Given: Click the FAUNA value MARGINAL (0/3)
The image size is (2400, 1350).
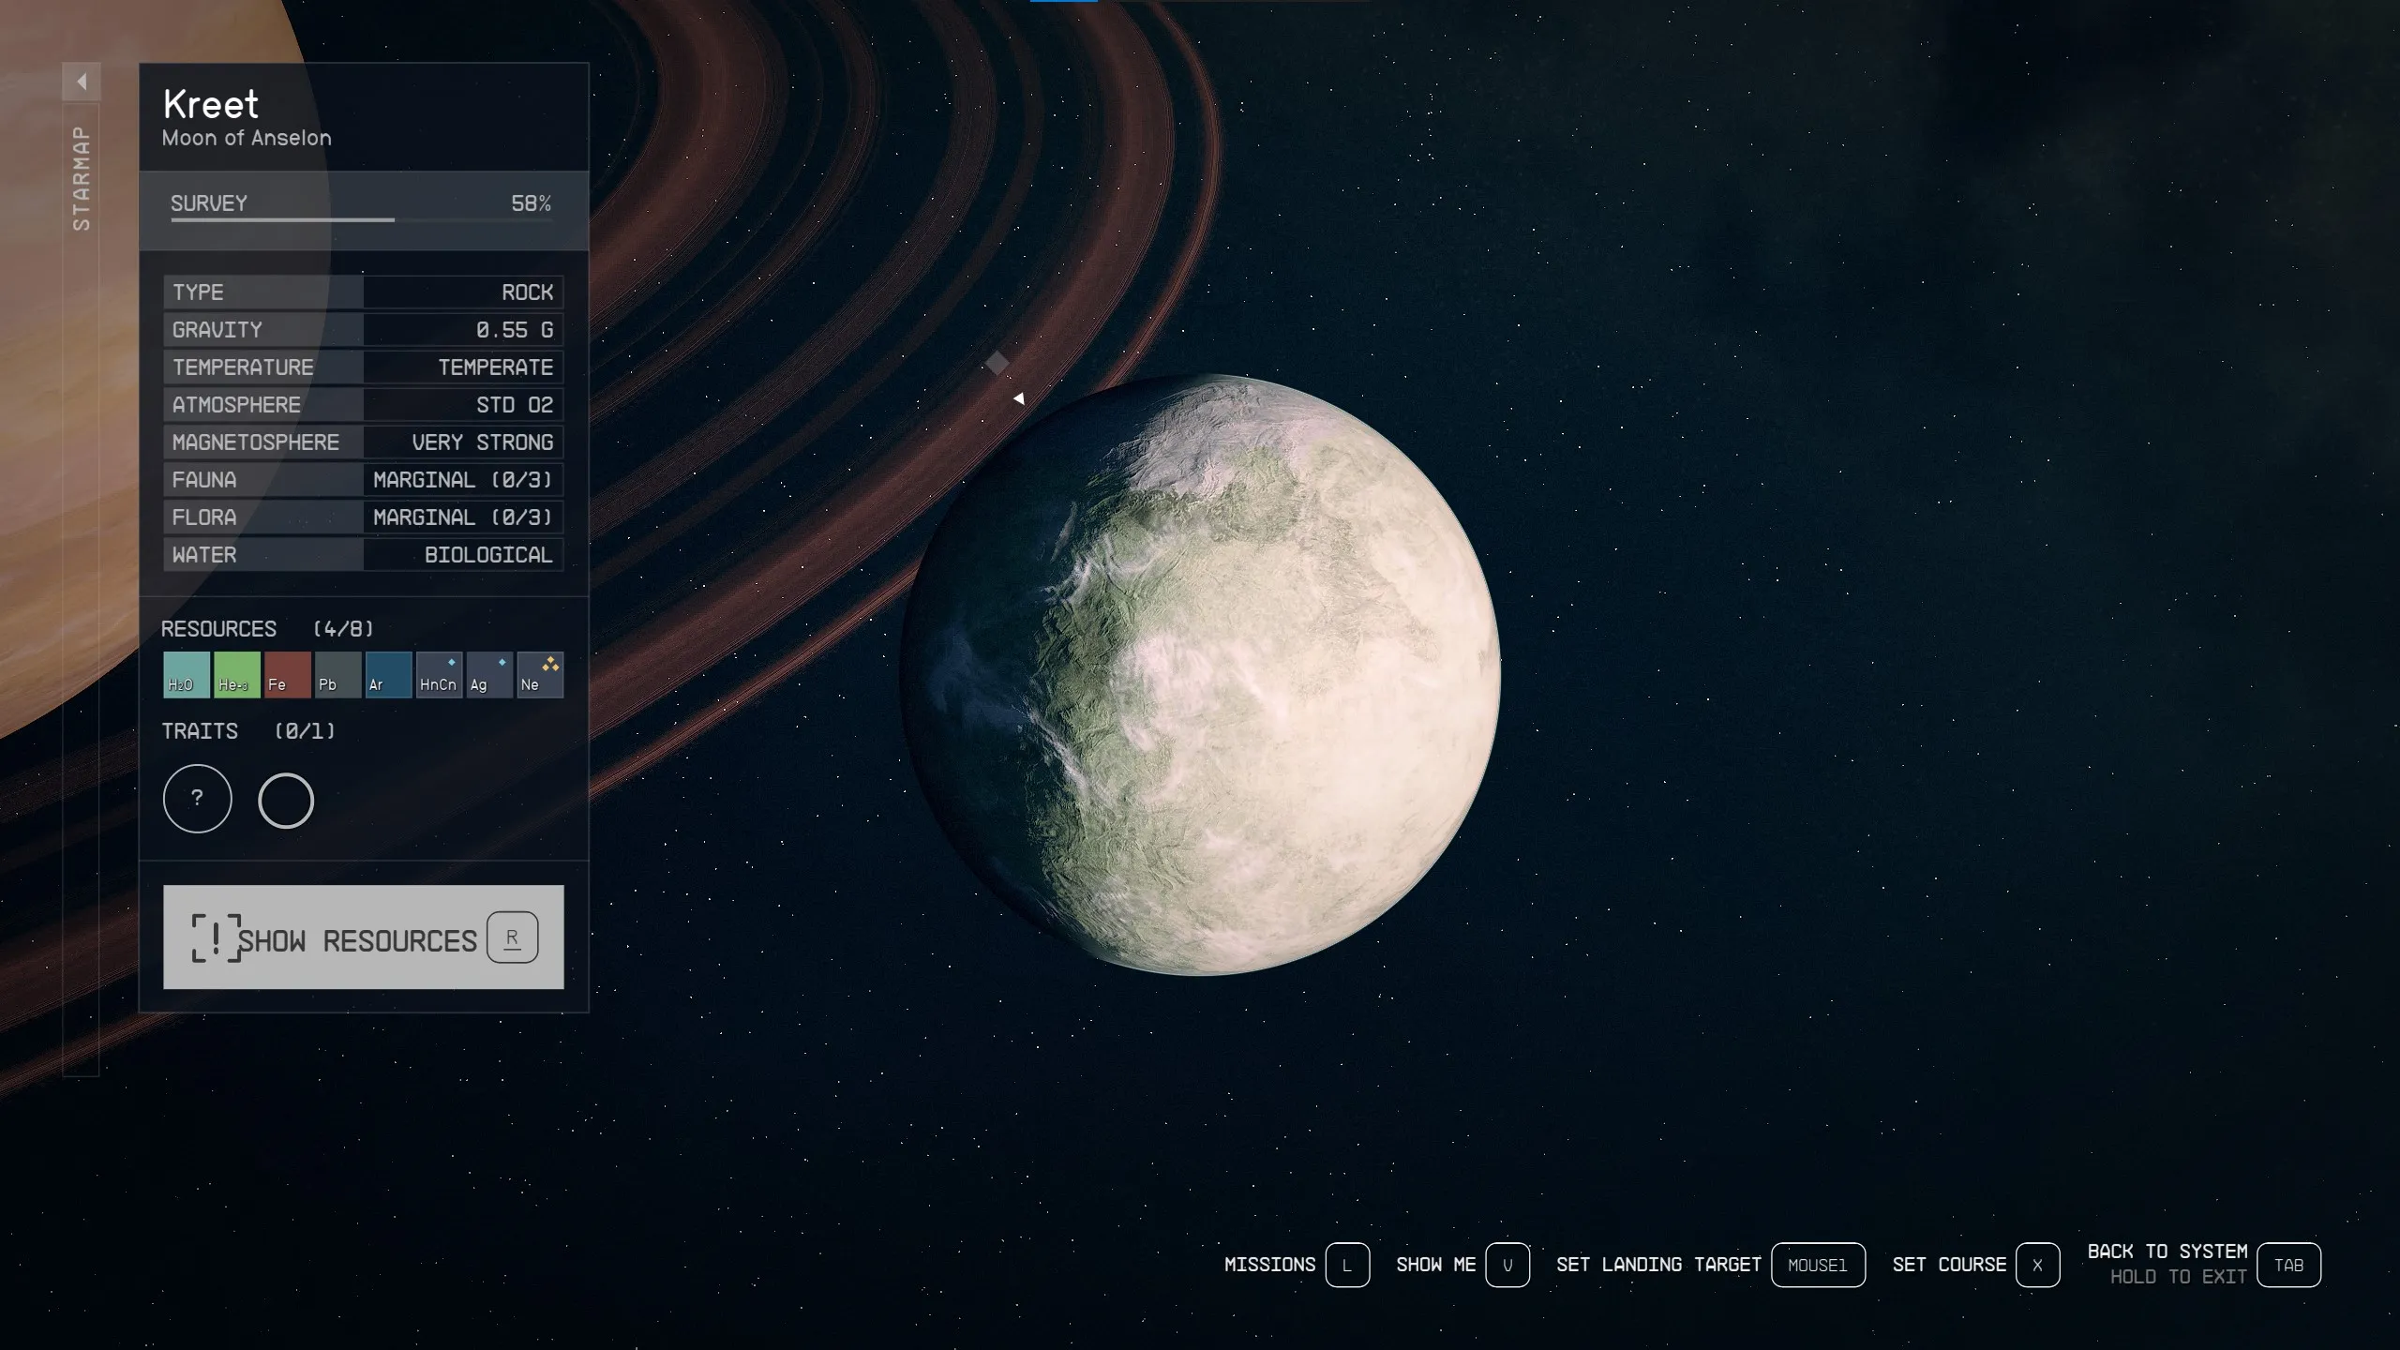Looking at the screenshot, I should point(463,480).
